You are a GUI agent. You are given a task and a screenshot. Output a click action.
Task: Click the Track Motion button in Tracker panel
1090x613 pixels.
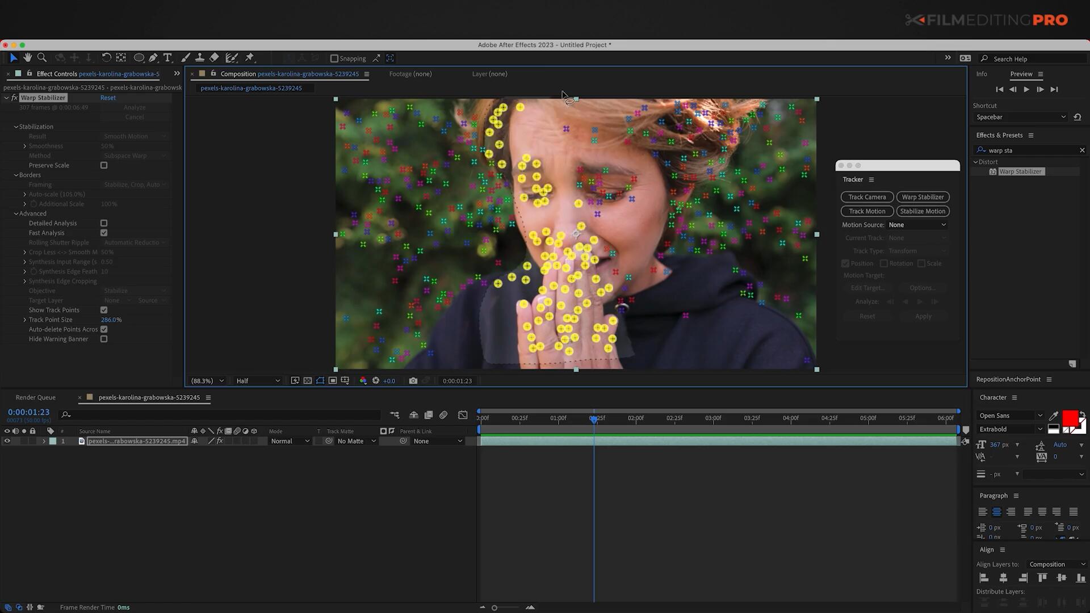(x=866, y=211)
